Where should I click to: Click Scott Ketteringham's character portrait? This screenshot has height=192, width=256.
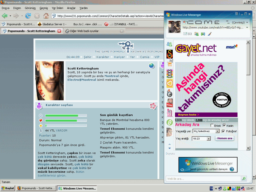tap(49, 81)
